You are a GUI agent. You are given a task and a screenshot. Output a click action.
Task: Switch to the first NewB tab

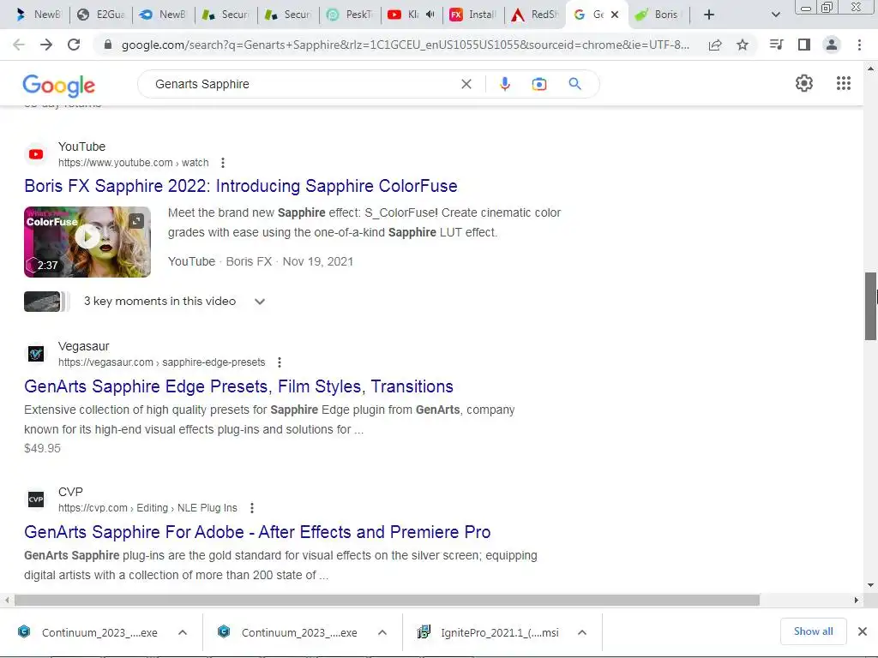click(38, 15)
